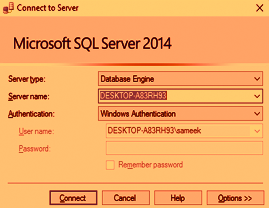Open the Server type dropdown arrow
Viewport: 269px width, 208px height.
[x=257, y=79]
